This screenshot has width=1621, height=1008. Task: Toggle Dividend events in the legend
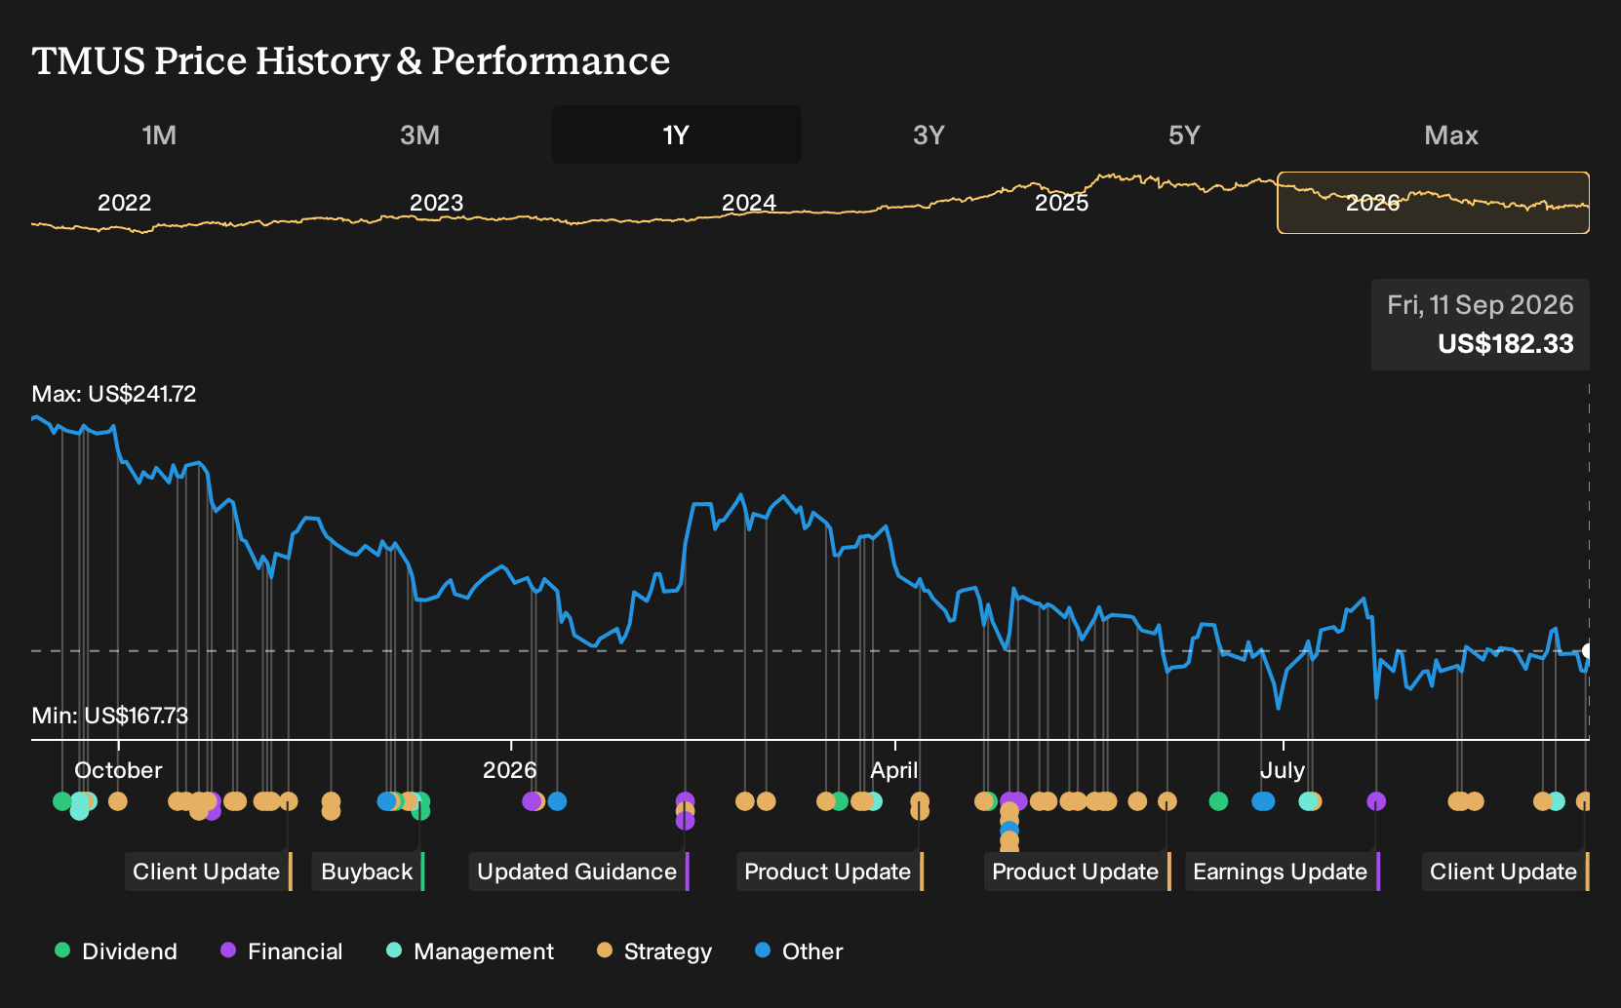pyautogui.click(x=115, y=951)
